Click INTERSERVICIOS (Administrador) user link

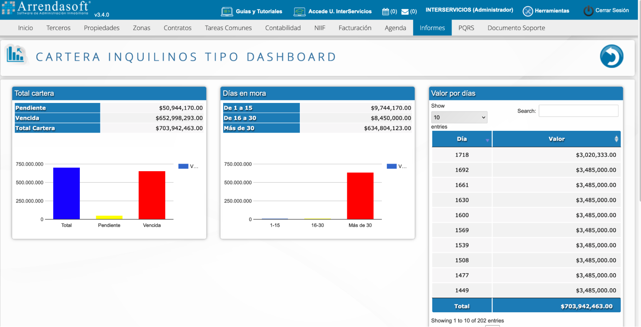(x=469, y=10)
